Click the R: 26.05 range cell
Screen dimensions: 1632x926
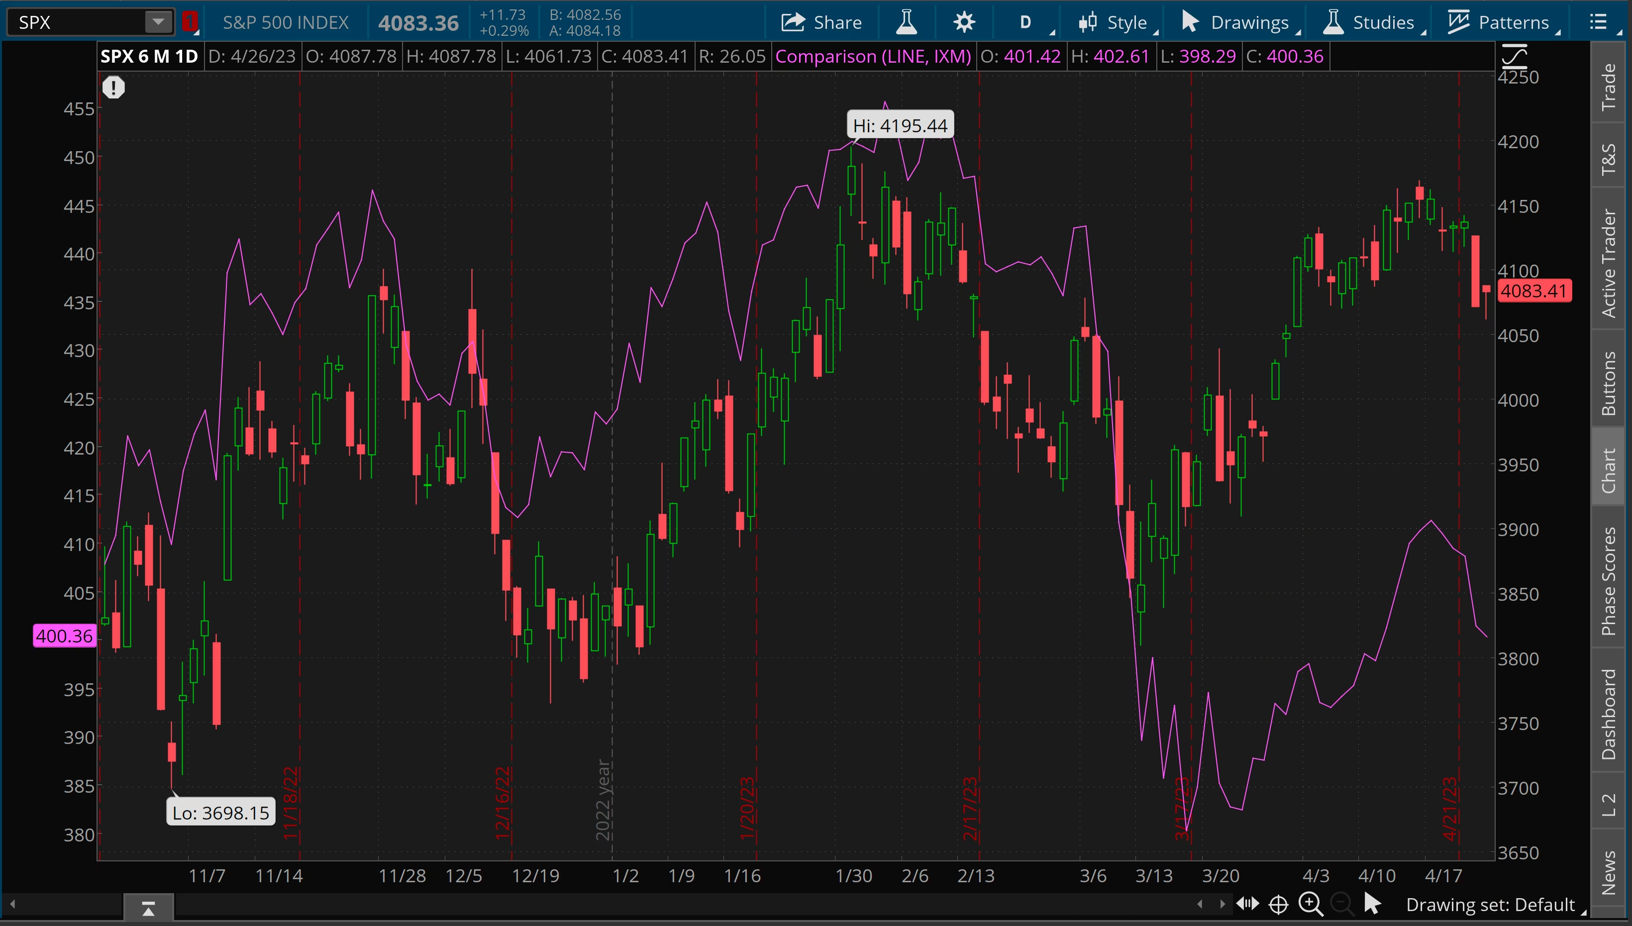(x=732, y=57)
